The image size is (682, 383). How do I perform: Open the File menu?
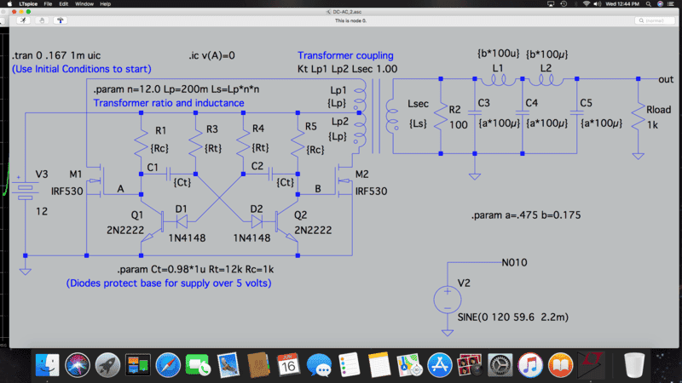pos(48,4)
